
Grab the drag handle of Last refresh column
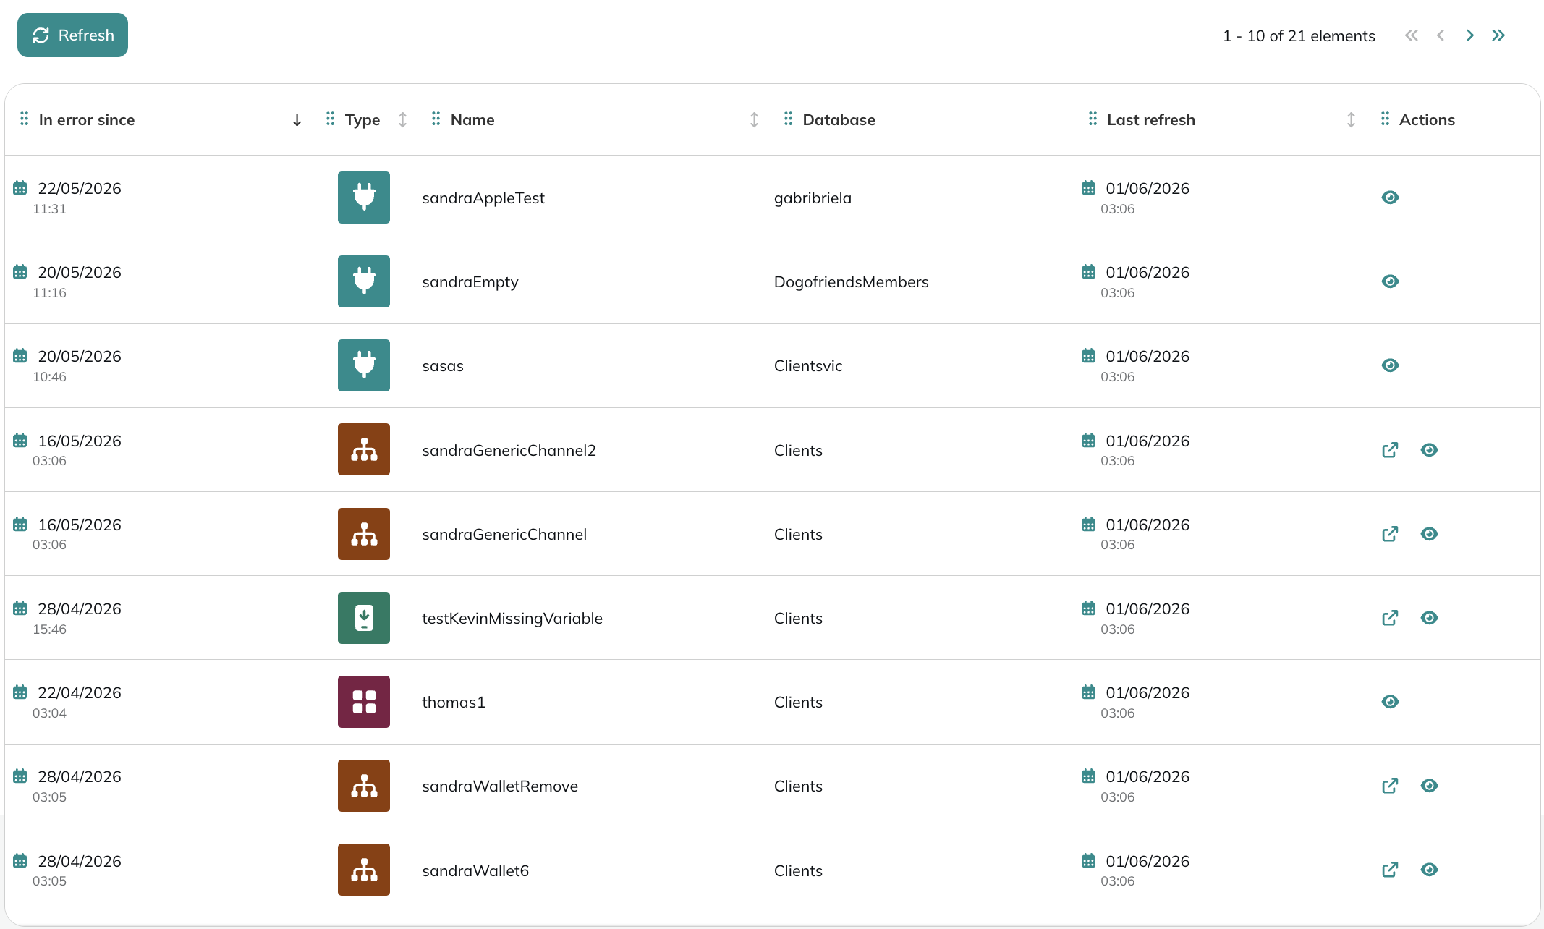1093,119
